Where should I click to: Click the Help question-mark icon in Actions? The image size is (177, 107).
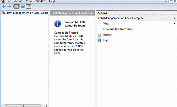coord(99,40)
